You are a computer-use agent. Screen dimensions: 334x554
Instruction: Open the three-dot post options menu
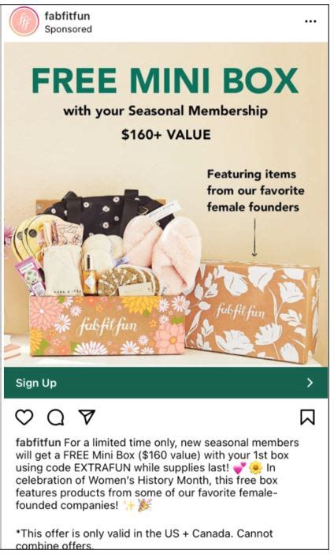310,21
